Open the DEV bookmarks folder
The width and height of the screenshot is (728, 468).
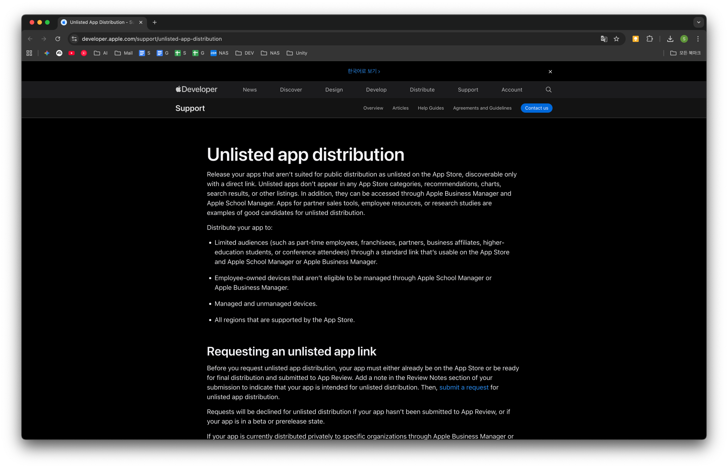tap(245, 53)
